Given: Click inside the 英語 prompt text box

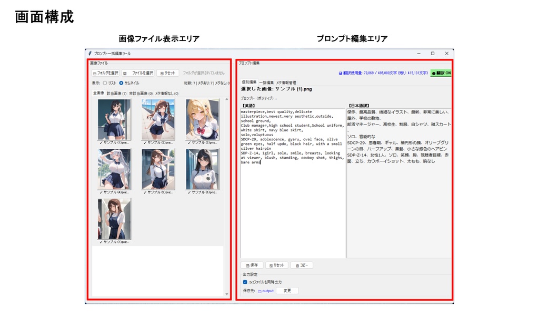Looking at the screenshot, I should click(x=293, y=183).
